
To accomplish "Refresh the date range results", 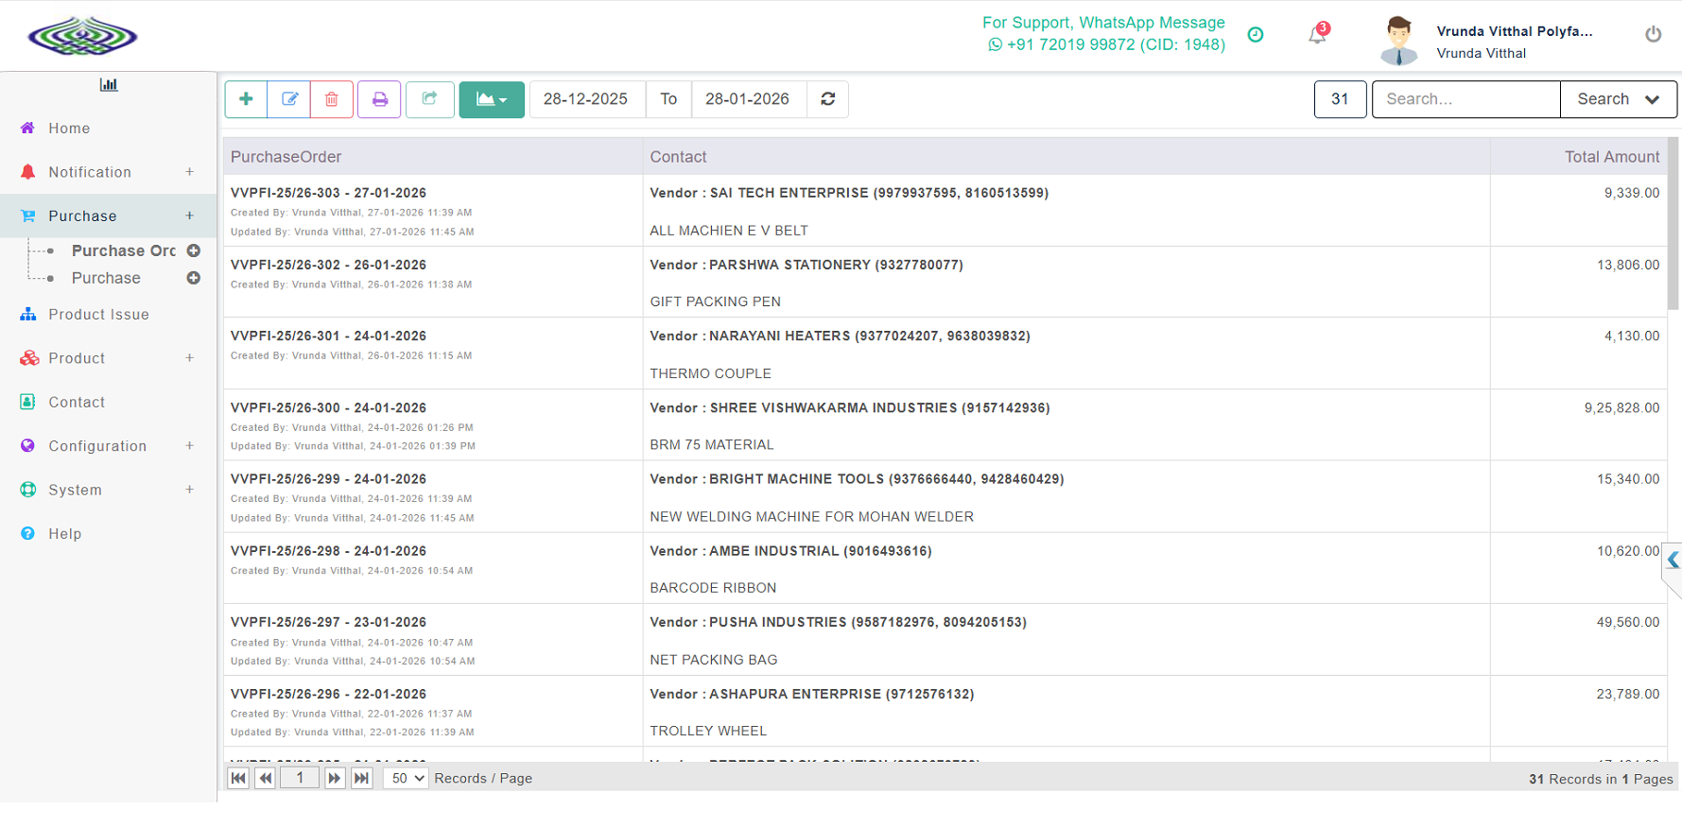I will [827, 99].
